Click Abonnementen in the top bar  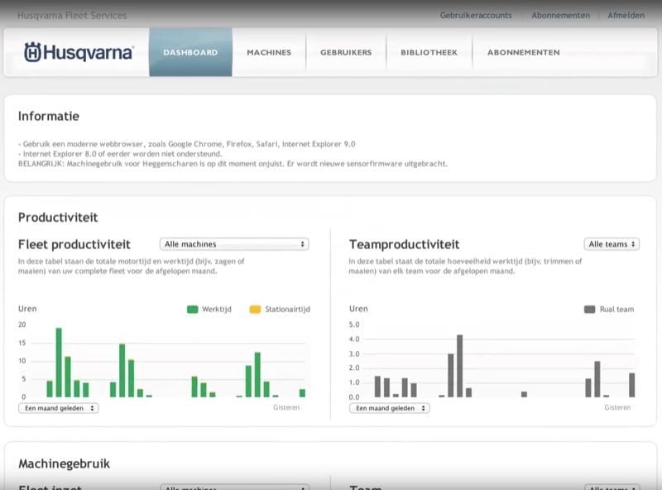coord(560,15)
